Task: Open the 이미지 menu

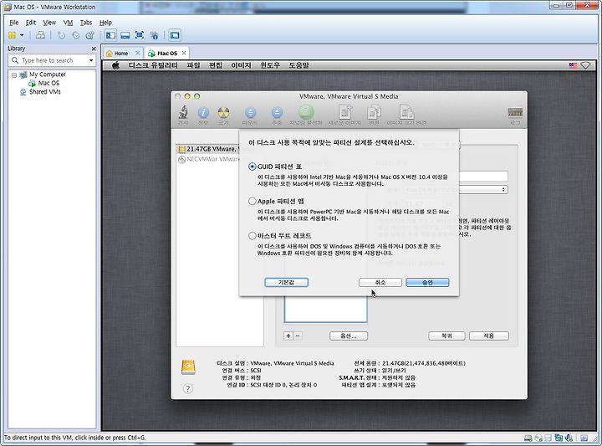Action: 241,65
